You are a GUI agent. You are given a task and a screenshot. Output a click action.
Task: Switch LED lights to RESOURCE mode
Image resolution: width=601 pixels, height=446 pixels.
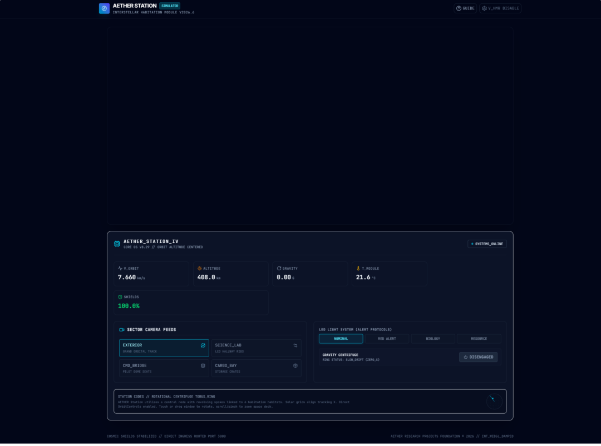coord(479,339)
